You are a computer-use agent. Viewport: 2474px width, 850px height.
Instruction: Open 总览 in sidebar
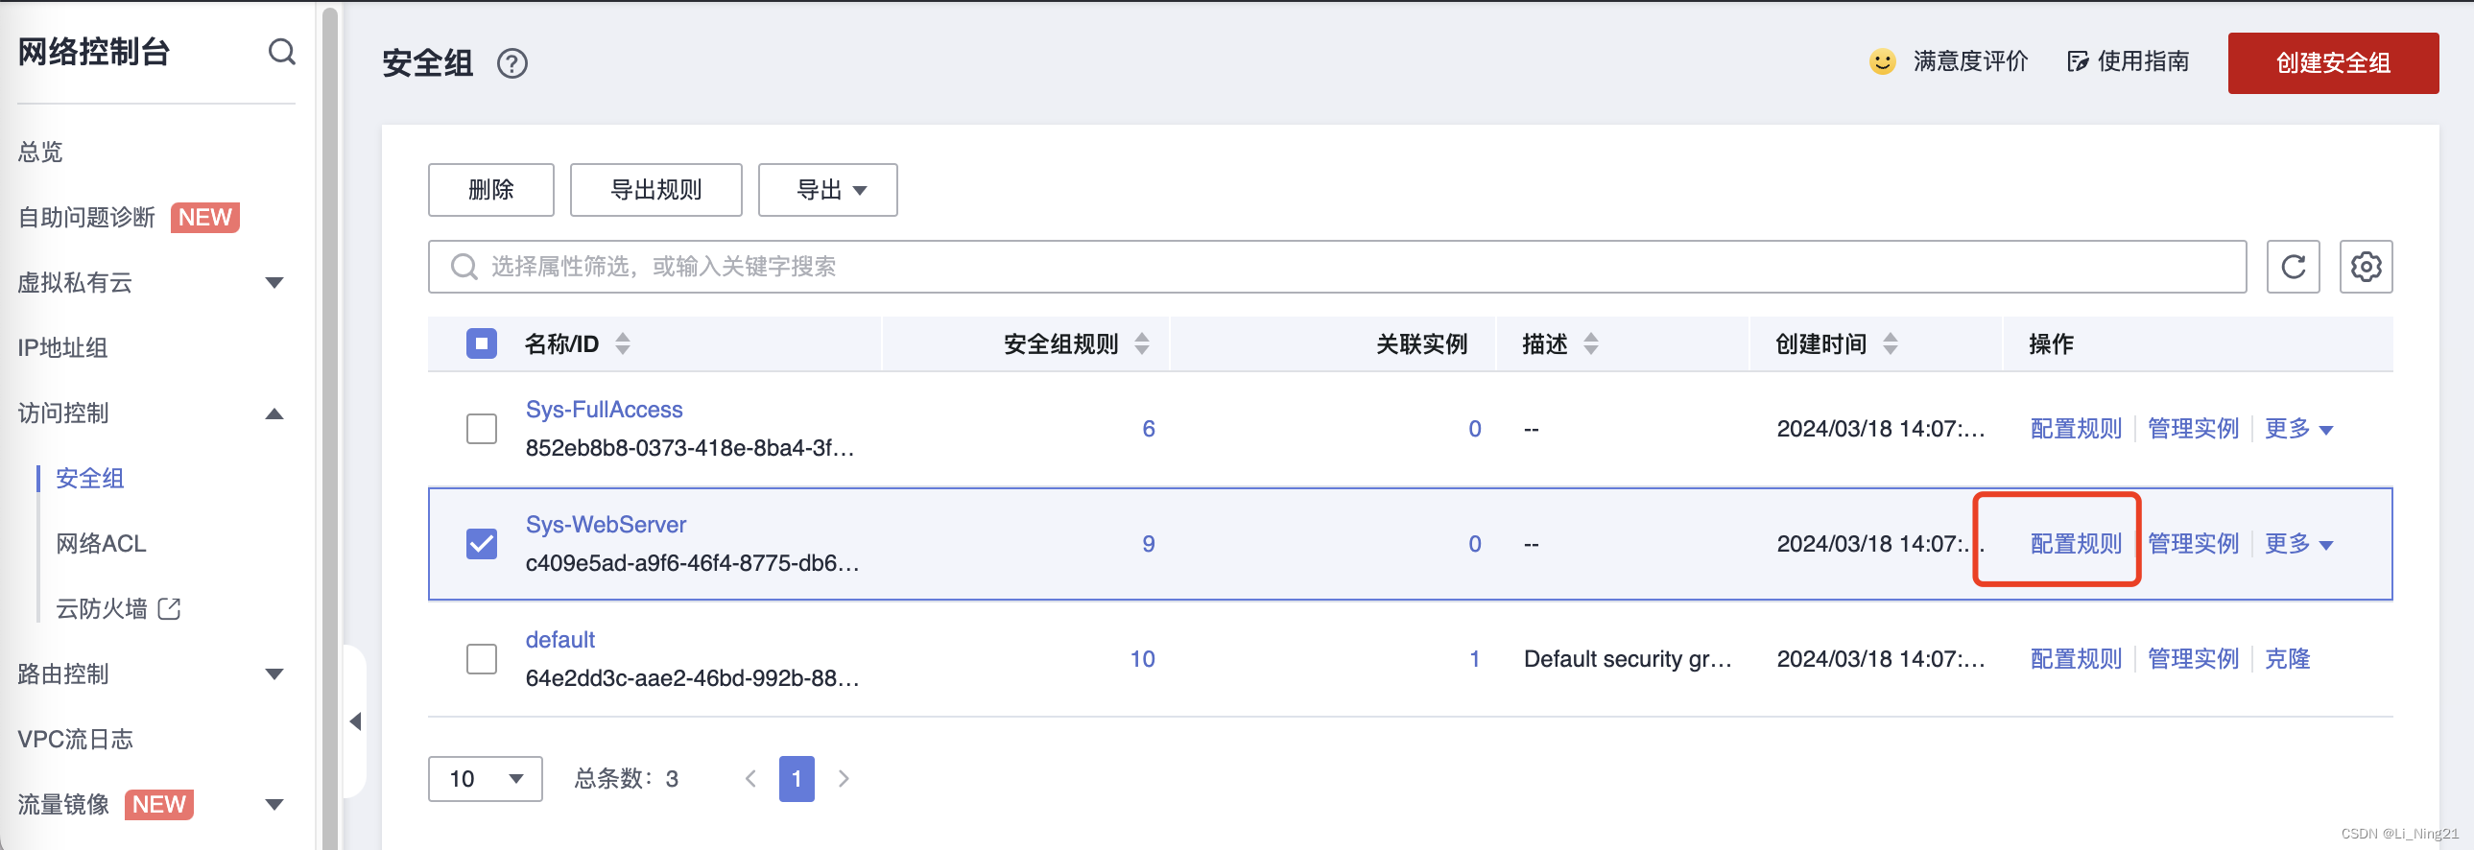point(40,152)
